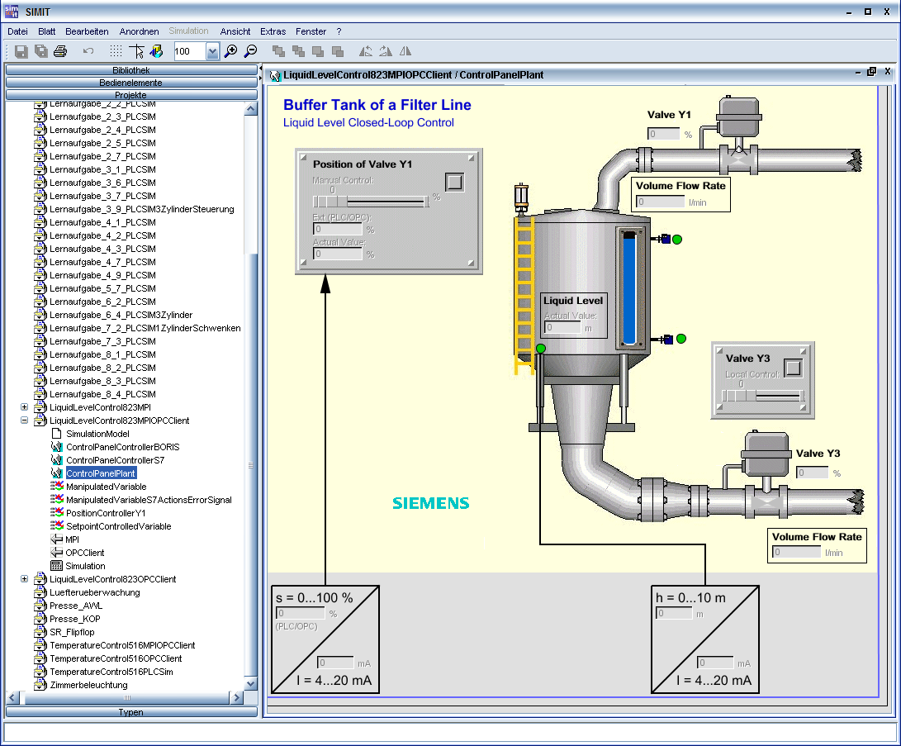The height and width of the screenshot is (746, 901).
Task: Toggle the Local Control checkbox for Valve Y3
Action: pyautogui.click(x=793, y=368)
